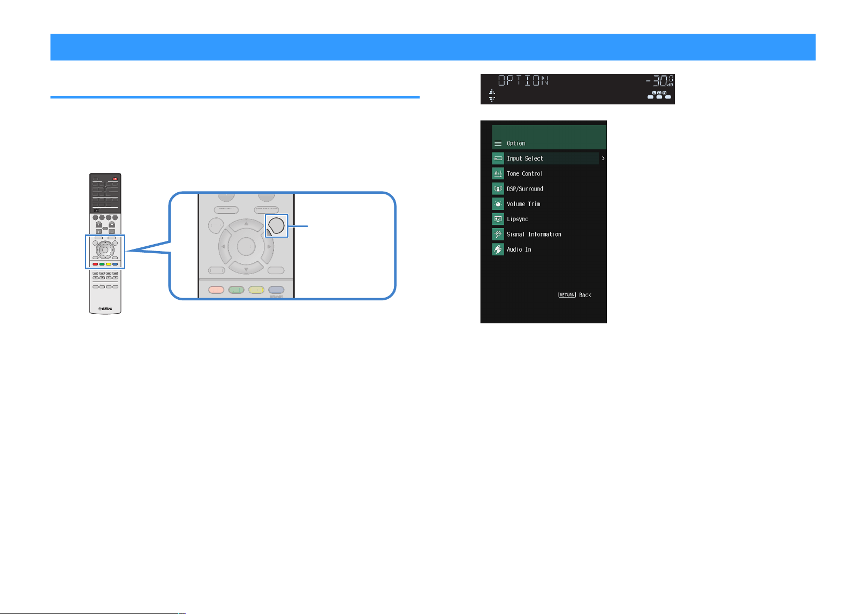Click the highlighted OPTION button on the remote
The width and height of the screenshot is (867, 614).
[x=276, y=226]
